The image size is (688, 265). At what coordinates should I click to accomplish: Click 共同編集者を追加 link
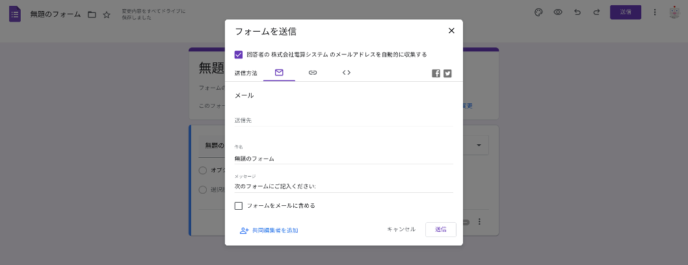pyautogui.click(x=269, y=231)
